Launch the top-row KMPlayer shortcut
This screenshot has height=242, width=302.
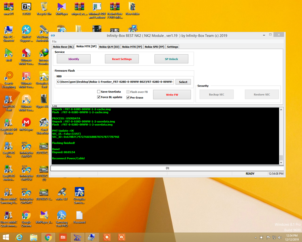62,9
